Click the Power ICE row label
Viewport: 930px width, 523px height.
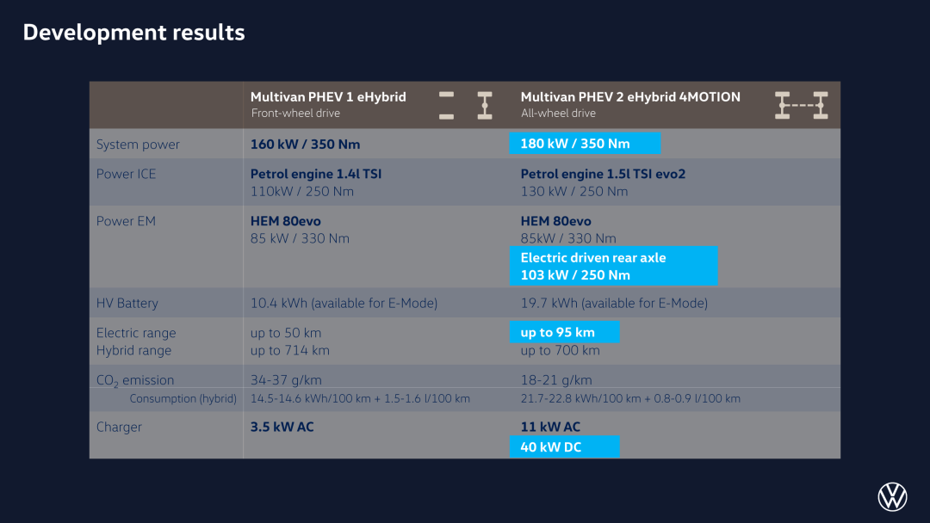pos(126,174)
